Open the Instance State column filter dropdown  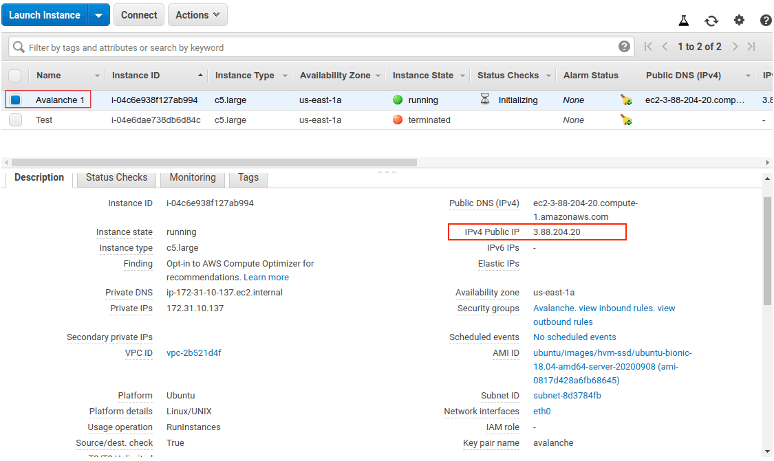click(463, 76)
